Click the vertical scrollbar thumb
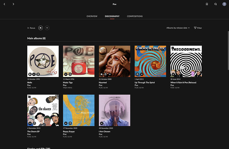The width and height of the screenshot is (229, 149). 228,50
